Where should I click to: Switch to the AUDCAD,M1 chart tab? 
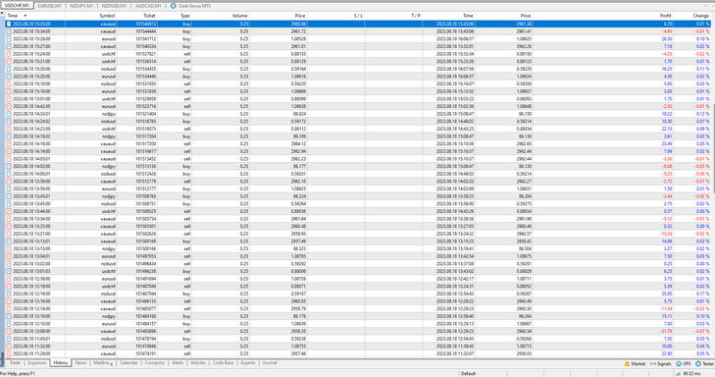click(148, 6)
